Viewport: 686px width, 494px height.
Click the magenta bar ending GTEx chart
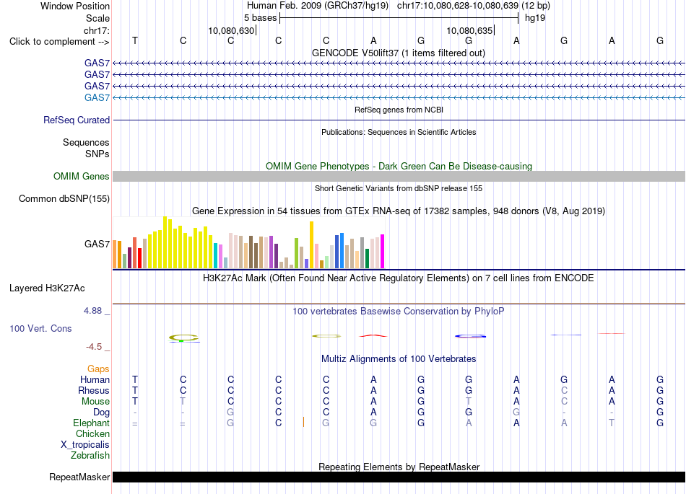pos(383,251)
